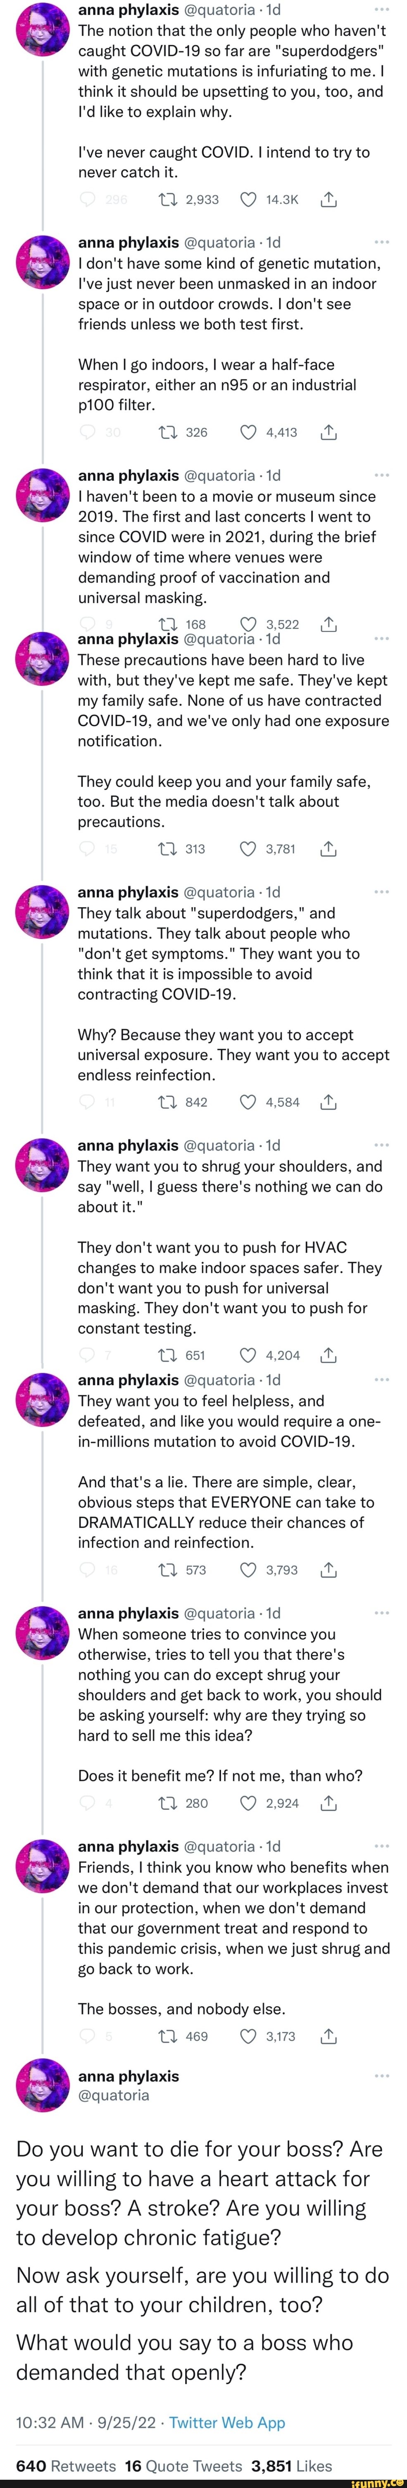This screenshot has width=407, height=2488.
Task: Like the tweet showing 2,924 likes
Action: point(248,1802)
